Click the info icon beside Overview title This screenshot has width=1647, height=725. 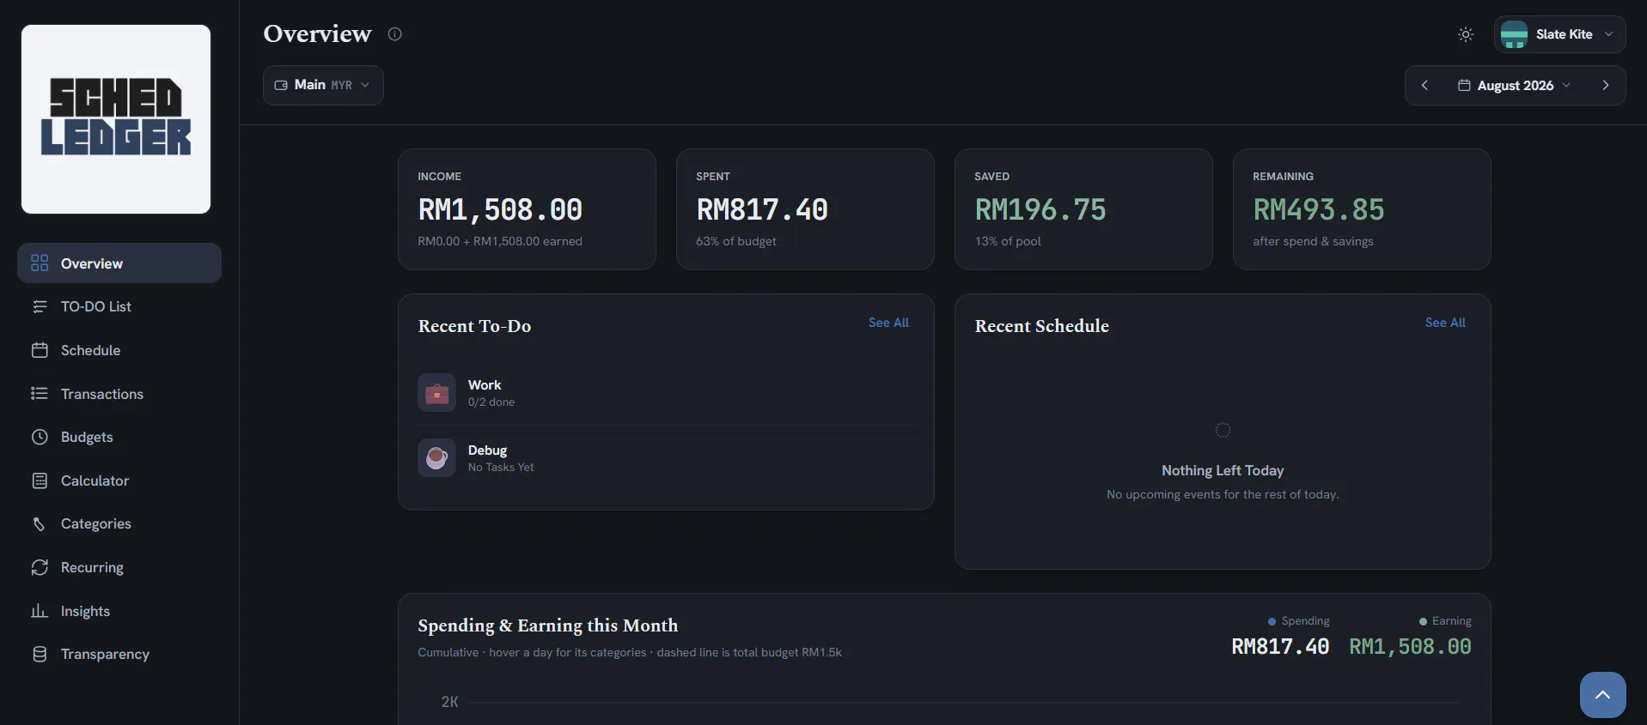click(394, 34)
